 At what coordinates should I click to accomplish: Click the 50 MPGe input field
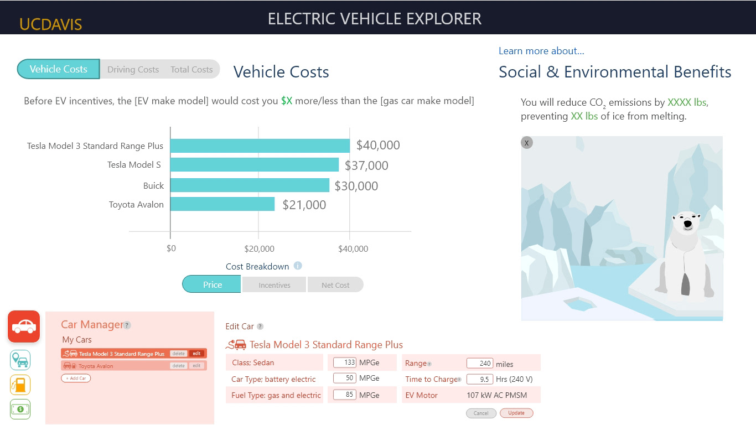point(345,378)
